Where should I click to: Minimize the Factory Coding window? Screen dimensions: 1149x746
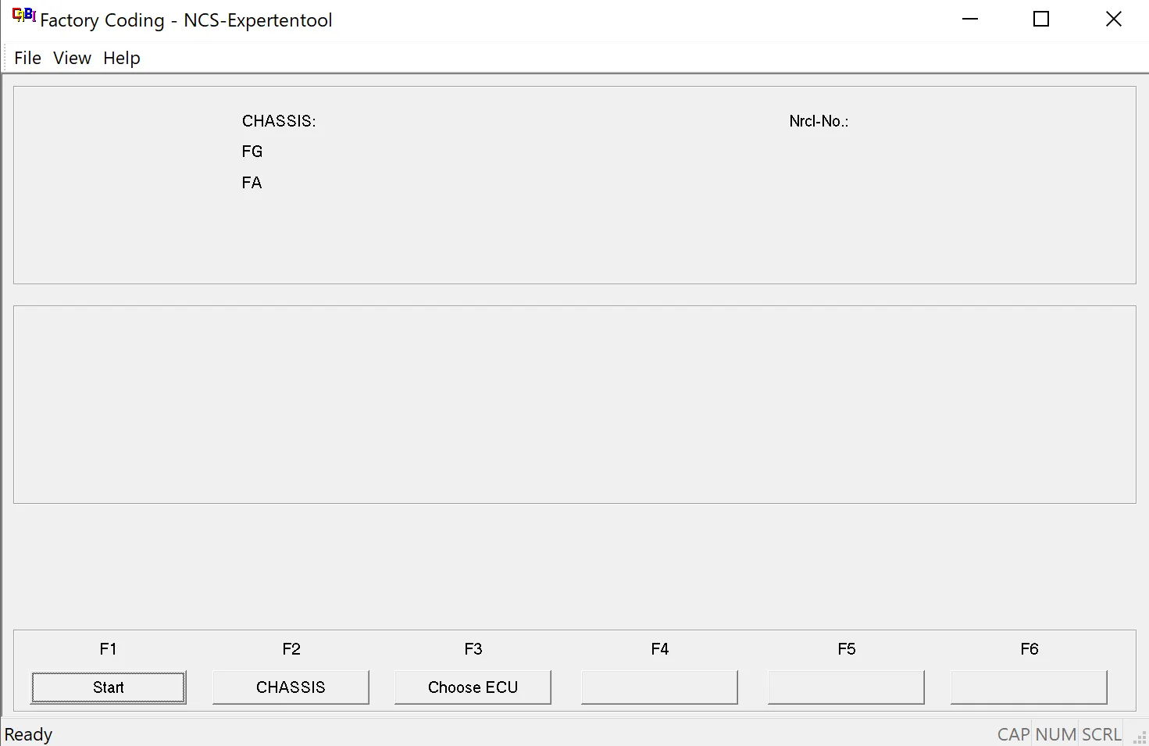(970, 20)
